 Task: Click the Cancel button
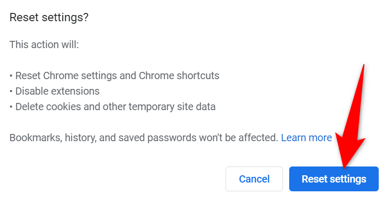(x=254, y=179)
